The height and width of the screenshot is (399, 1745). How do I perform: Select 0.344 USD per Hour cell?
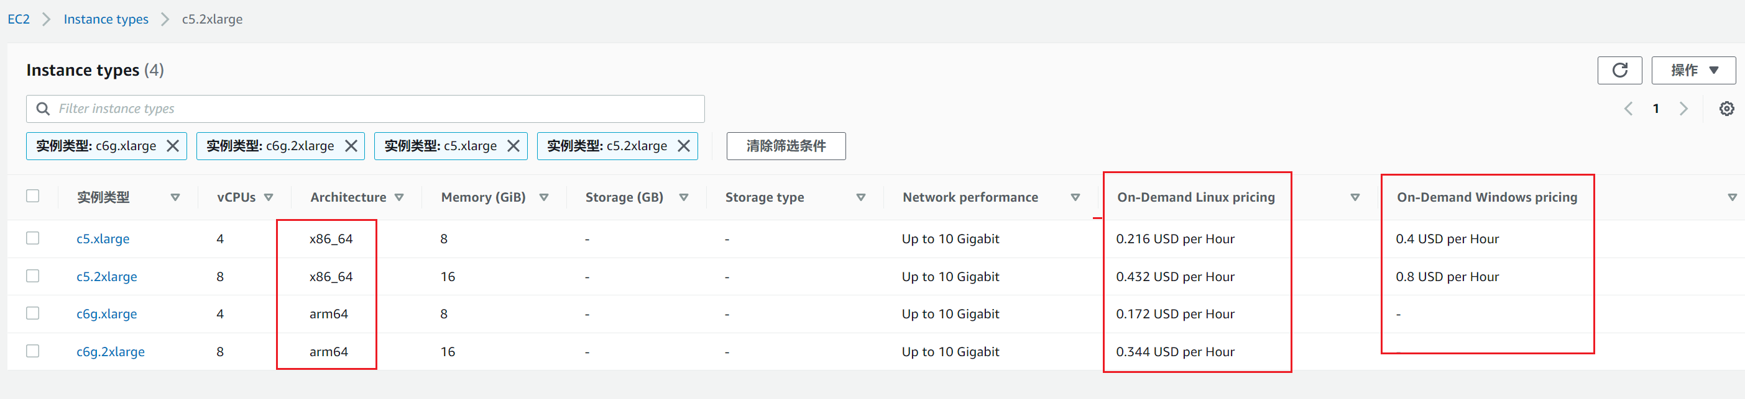pos(1176,352)
